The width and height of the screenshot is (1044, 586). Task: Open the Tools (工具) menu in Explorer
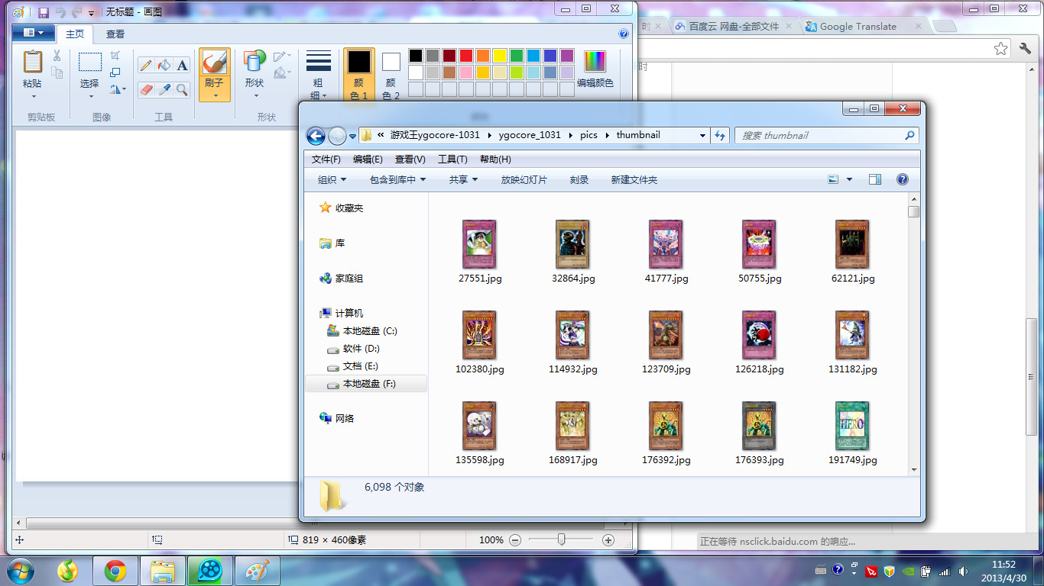[x=452, y=159]
